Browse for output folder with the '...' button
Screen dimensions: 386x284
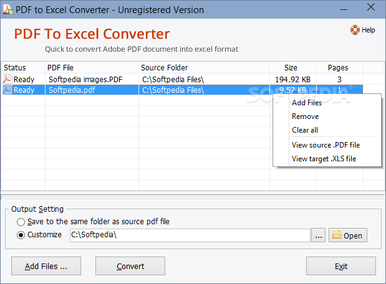[x=318, y=235]
